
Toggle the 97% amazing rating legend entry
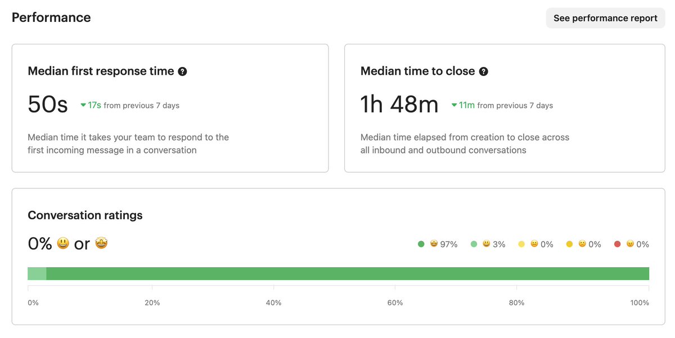(x=439, y=244)
